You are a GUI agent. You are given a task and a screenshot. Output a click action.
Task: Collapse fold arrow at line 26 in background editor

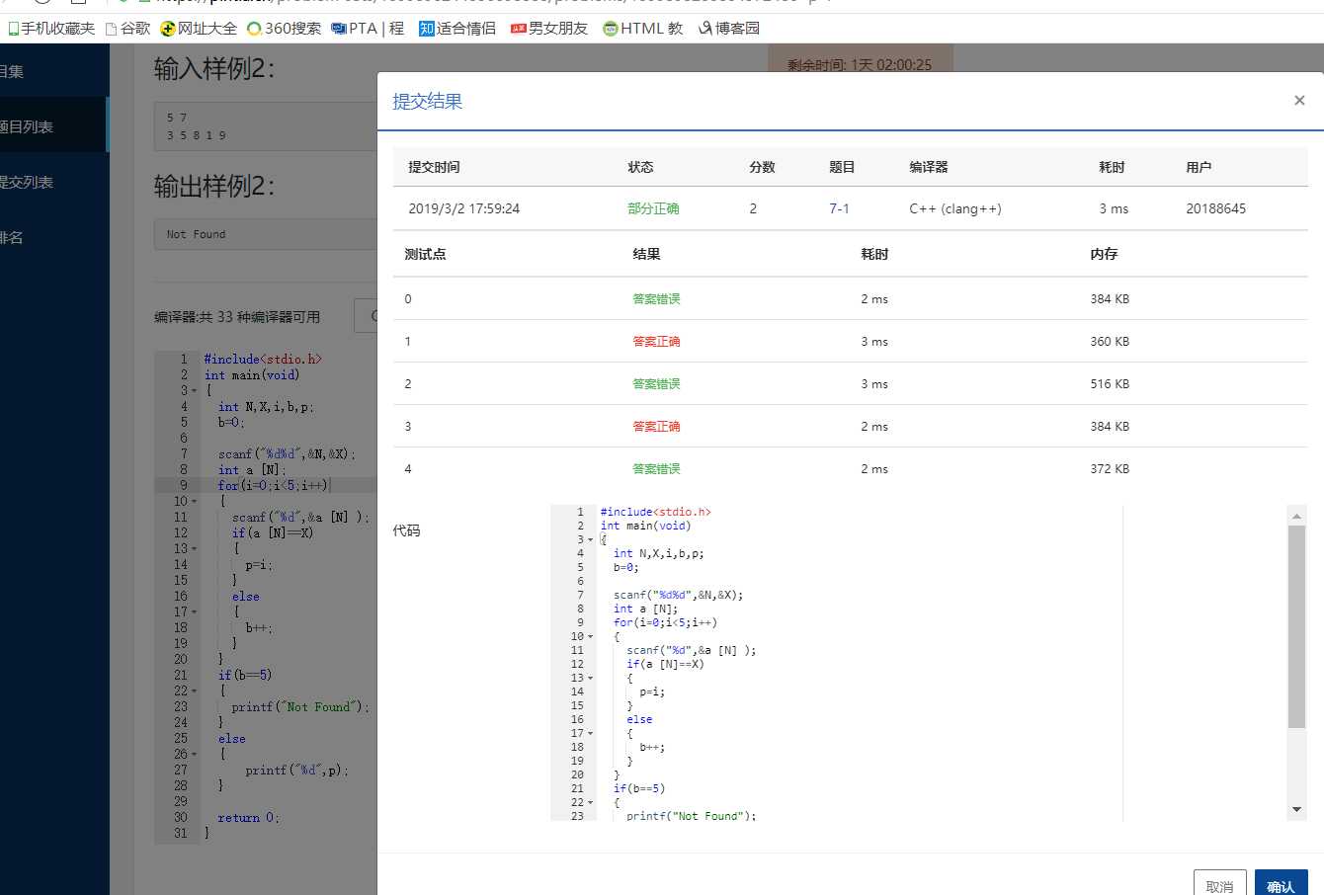click(x=194, y=754)
